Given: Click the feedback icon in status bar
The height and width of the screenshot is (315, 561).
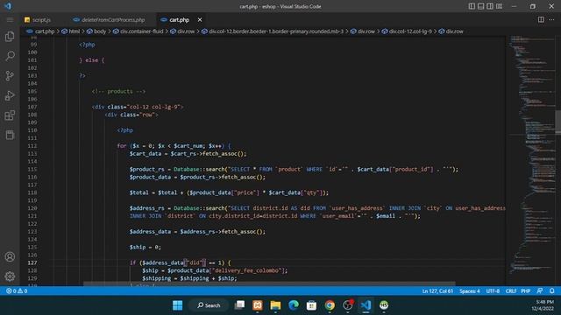Looking at the screenshot, I should [x=540, y=291].
